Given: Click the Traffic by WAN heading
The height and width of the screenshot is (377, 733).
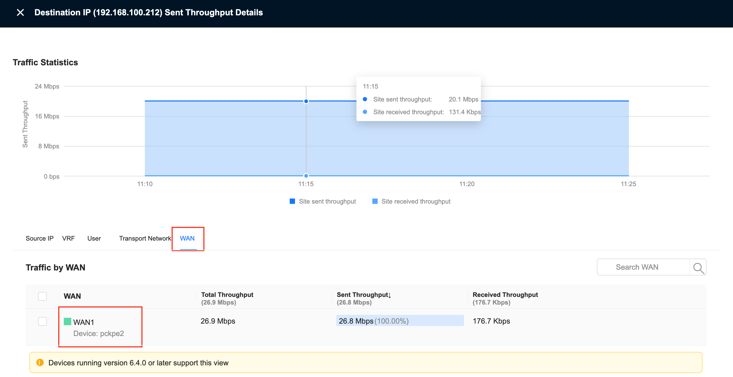Looking at the screenshot, I should coord(55,268).
